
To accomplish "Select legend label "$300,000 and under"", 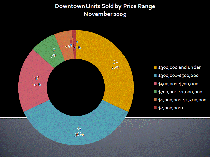I will pyautogui.click(x=179, y=67).
